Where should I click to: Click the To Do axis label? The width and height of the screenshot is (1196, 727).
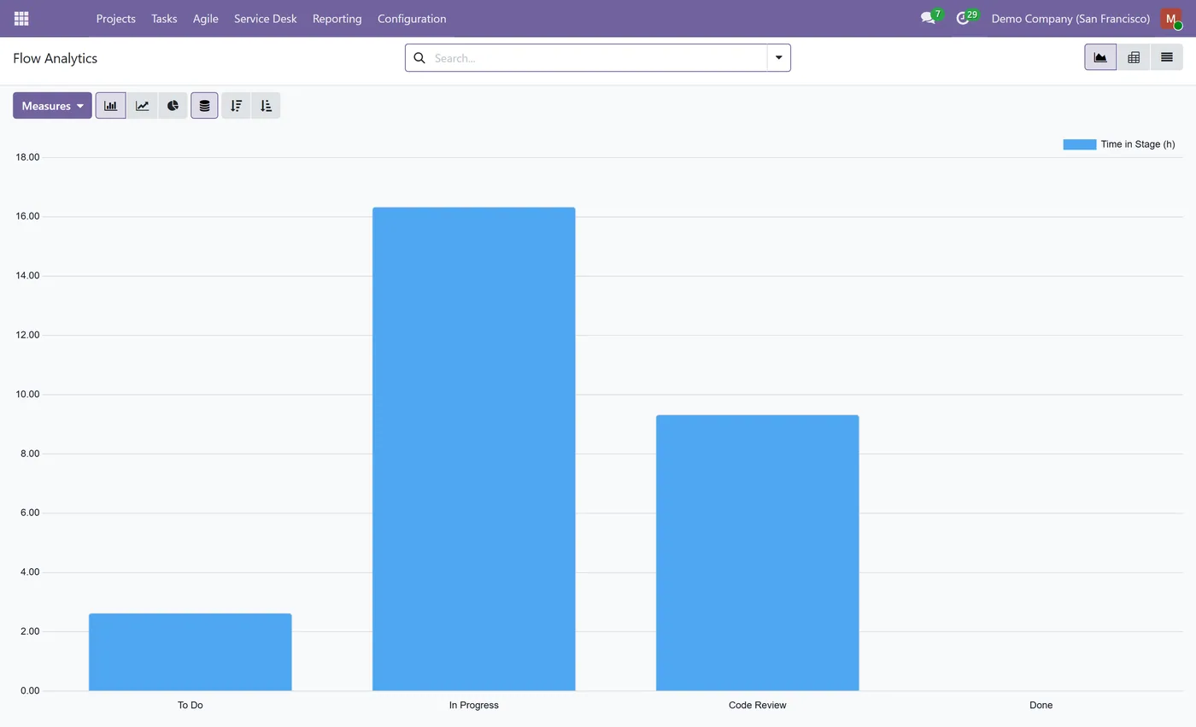point(190,706)
